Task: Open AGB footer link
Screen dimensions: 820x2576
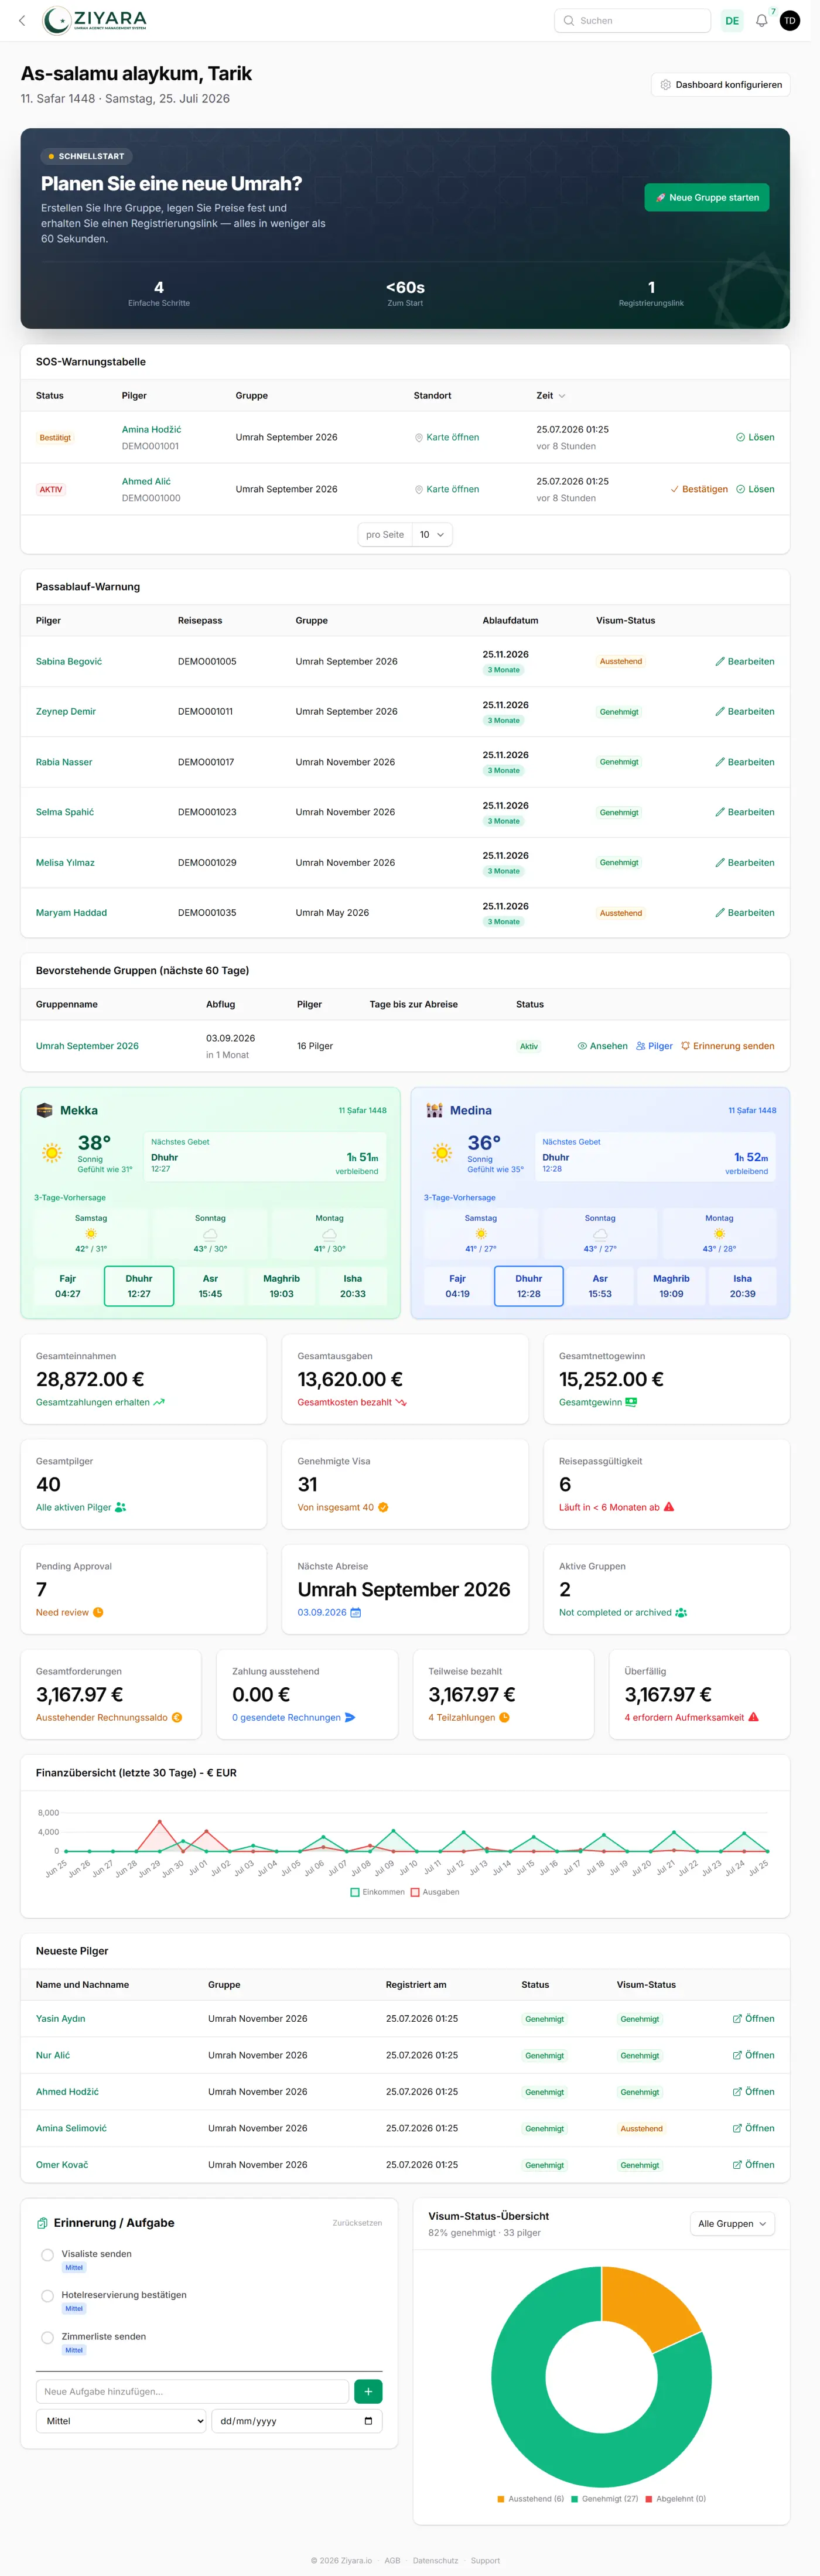Action: click(x=392, y=2560)
